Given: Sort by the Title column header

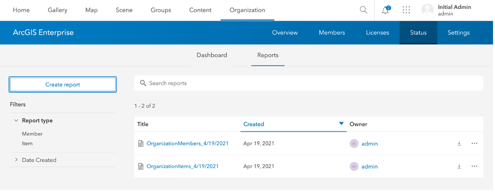Looking at the screenshot, I should (143, 124).
